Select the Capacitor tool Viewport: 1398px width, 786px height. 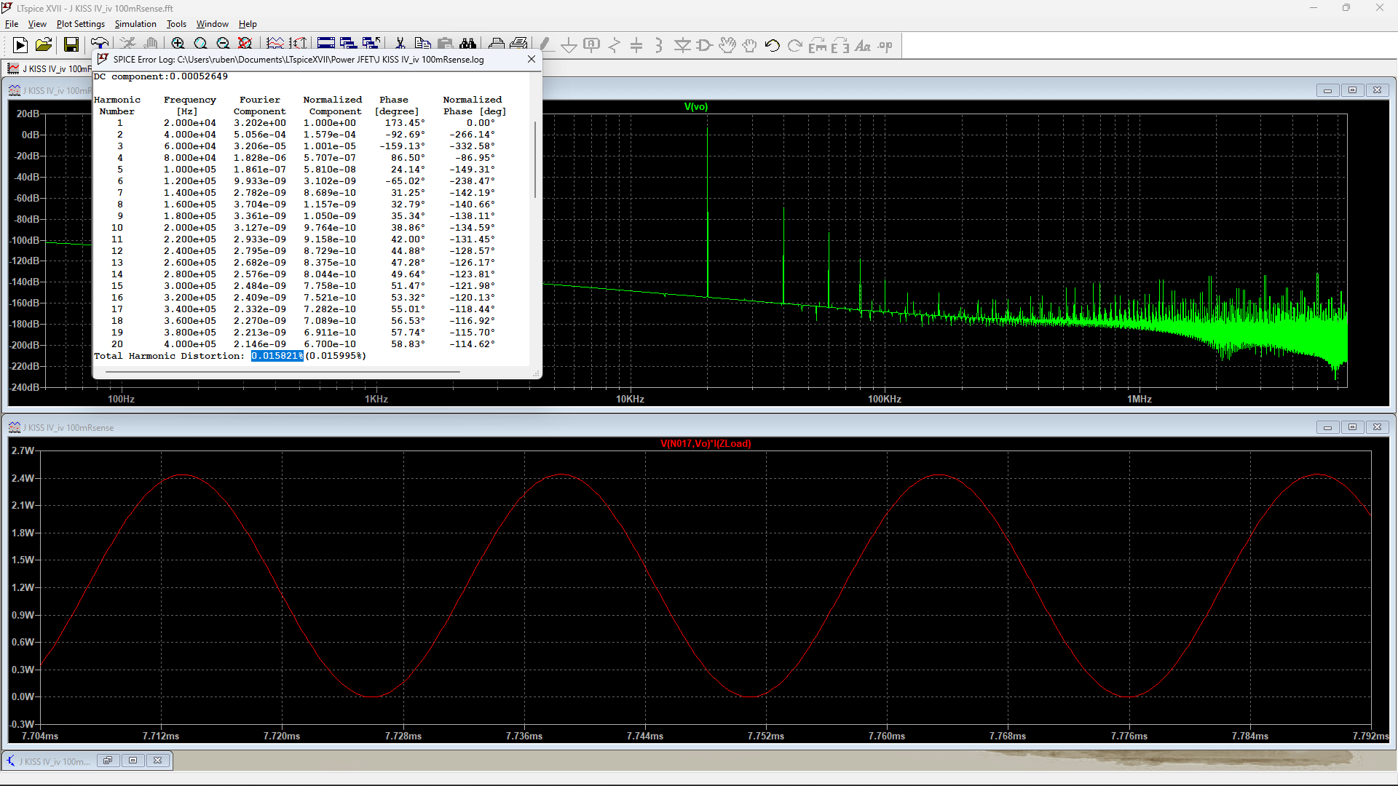pyautogui.click(x=636, y=45)
